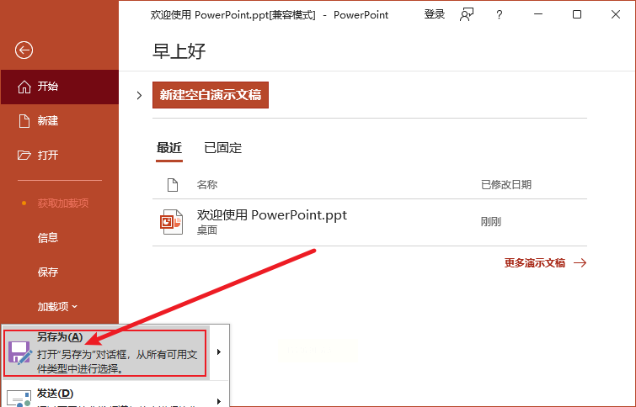Open 欢迎使用 PowerPoint.ppt recent file
This screenshot has width=636, height=407.
click(x=370, y=222)
